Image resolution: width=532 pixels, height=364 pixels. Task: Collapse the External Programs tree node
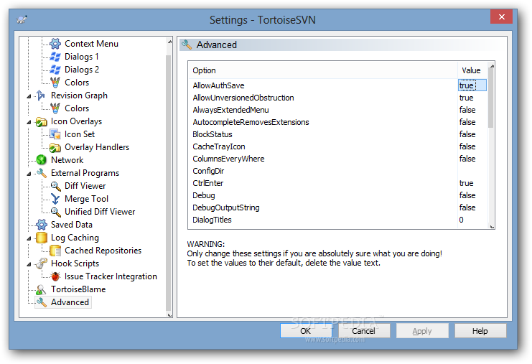29,174
